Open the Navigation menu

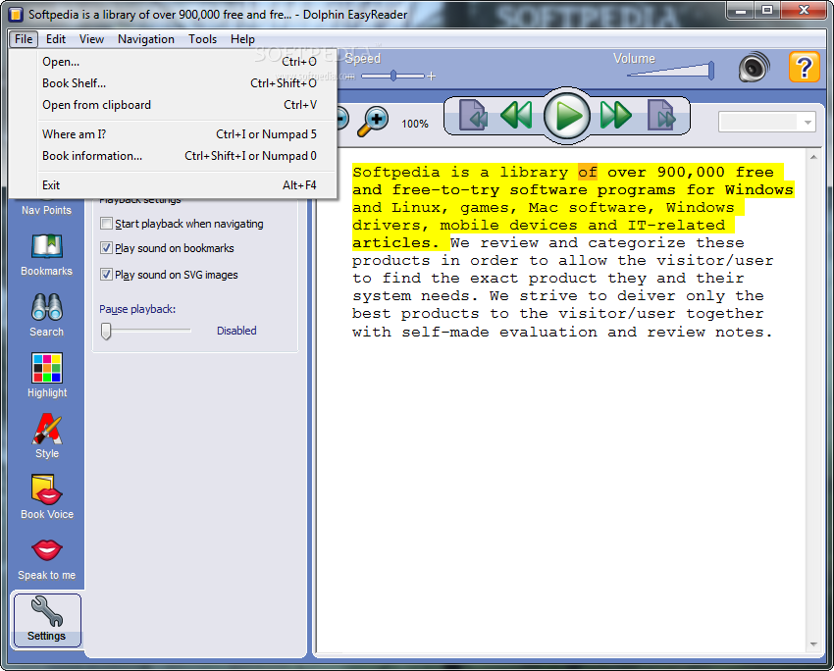146,39
